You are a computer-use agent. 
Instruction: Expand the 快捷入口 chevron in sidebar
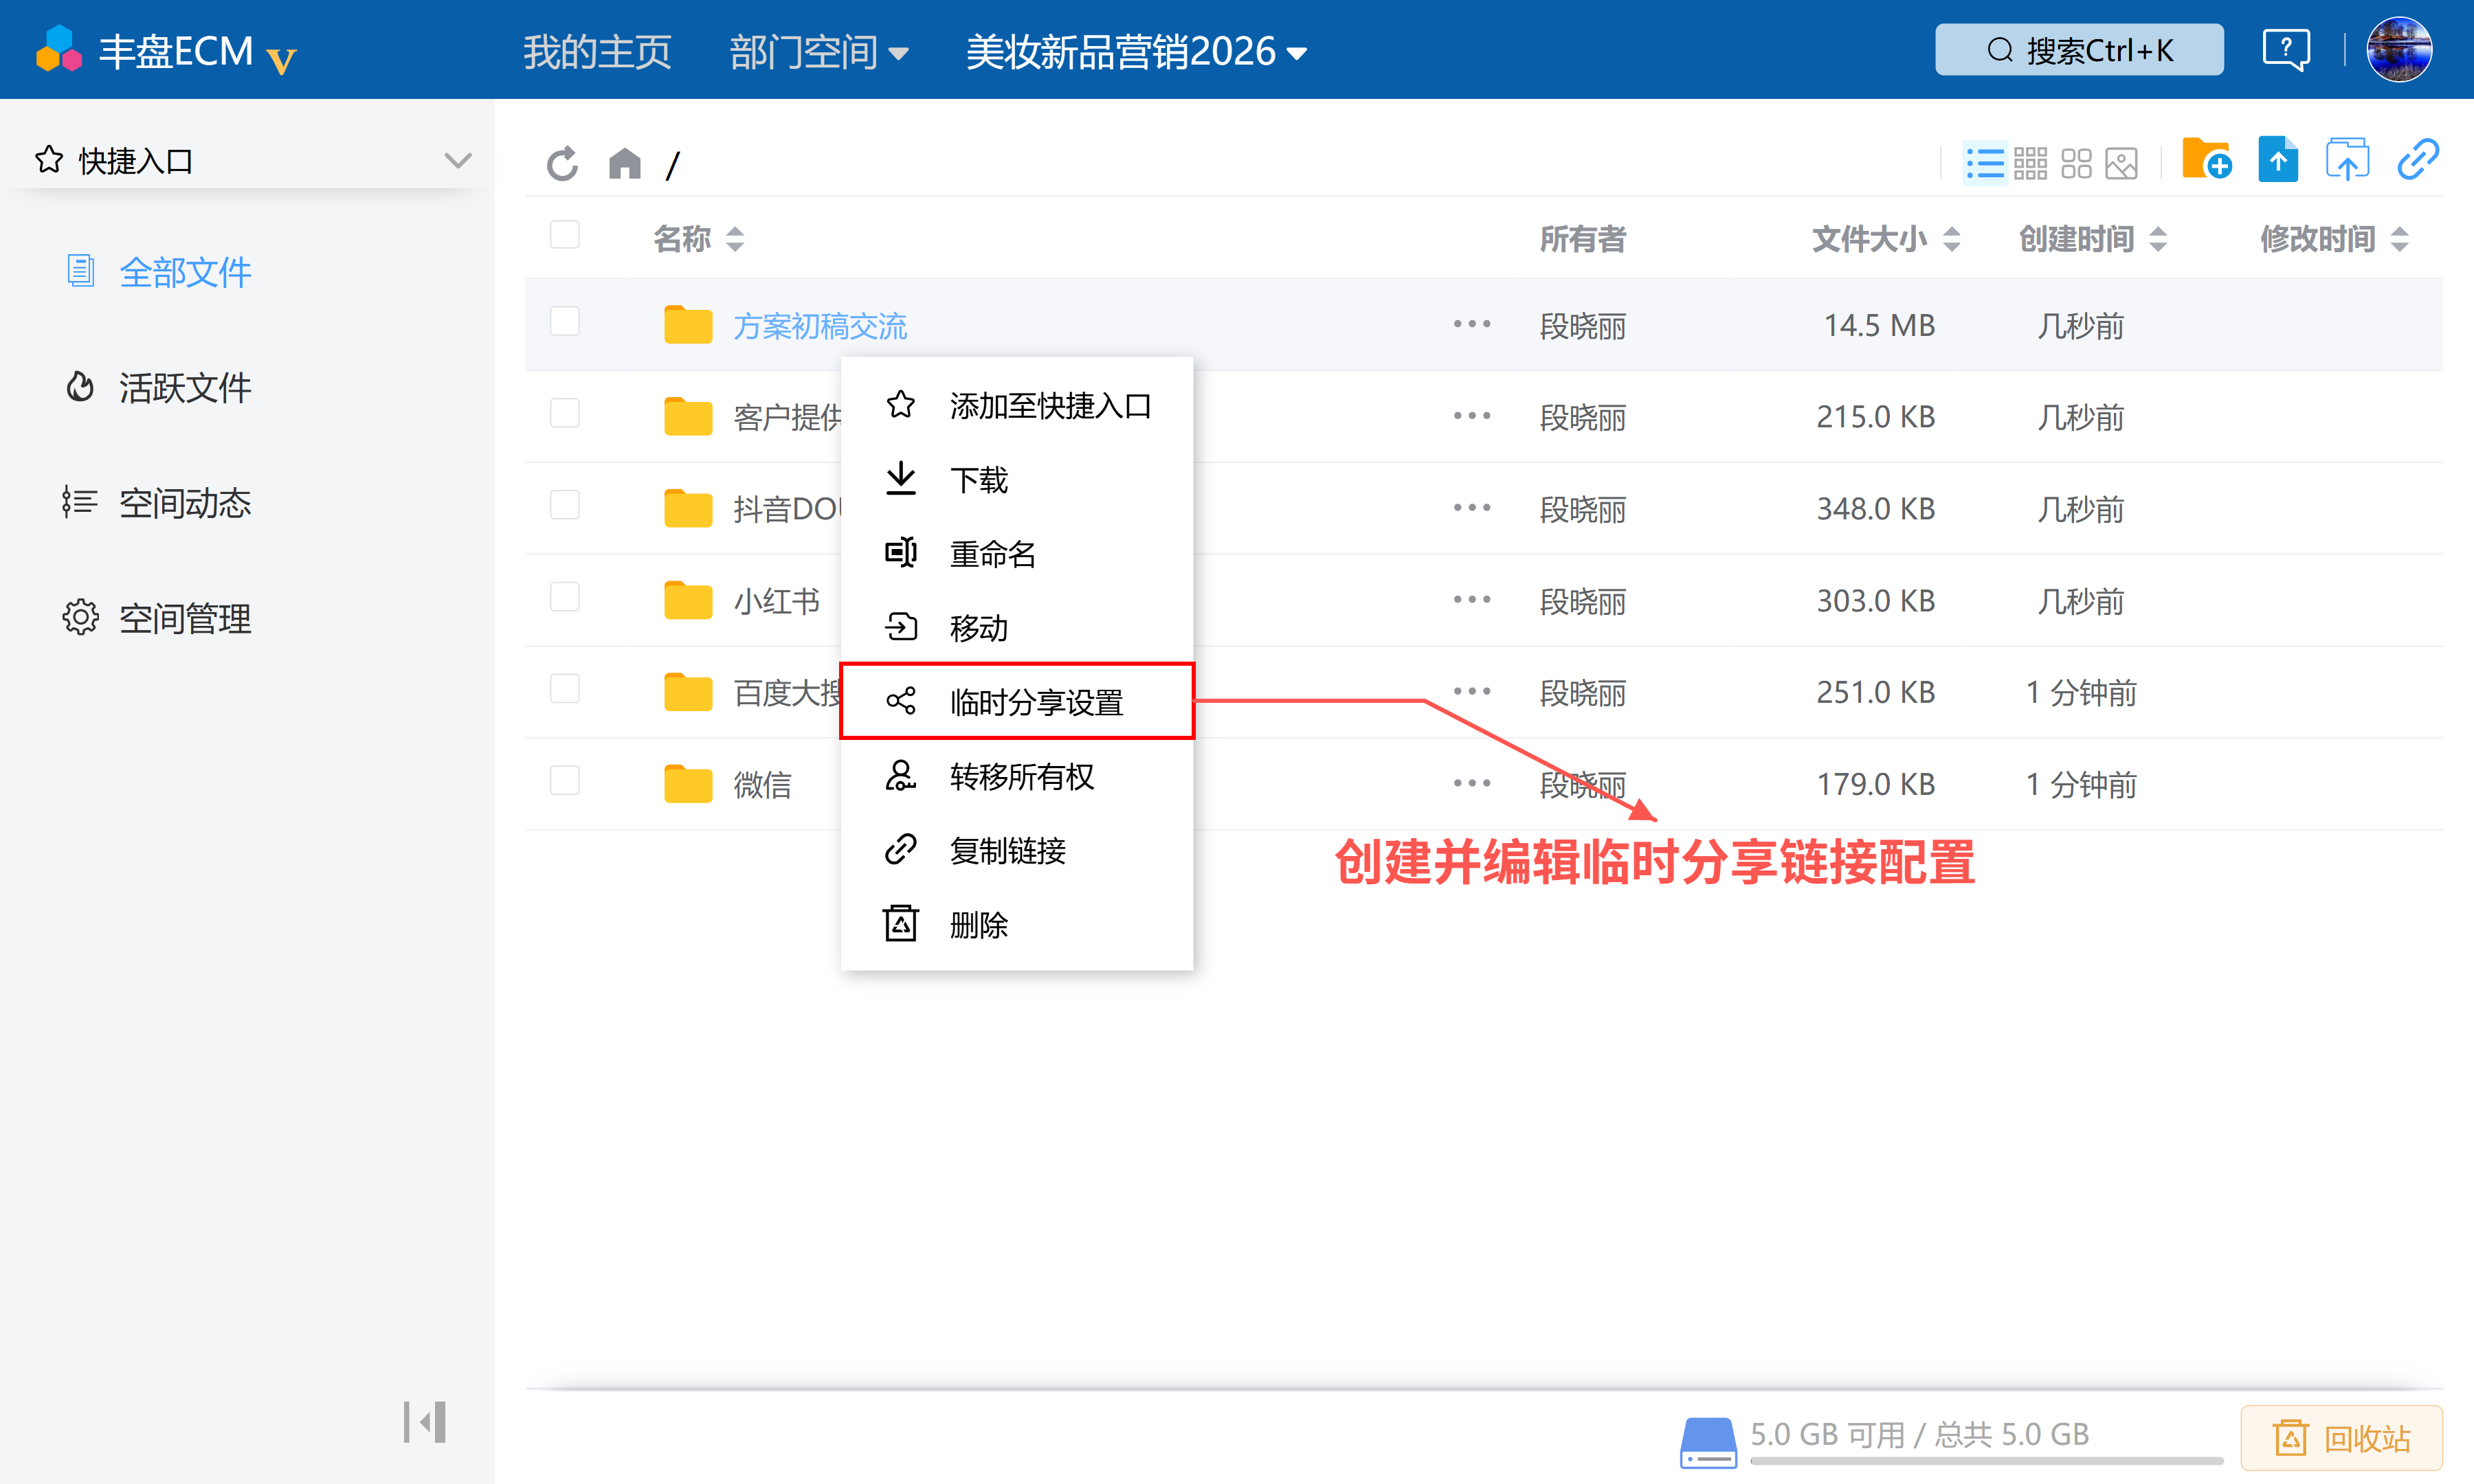[458, 160]
